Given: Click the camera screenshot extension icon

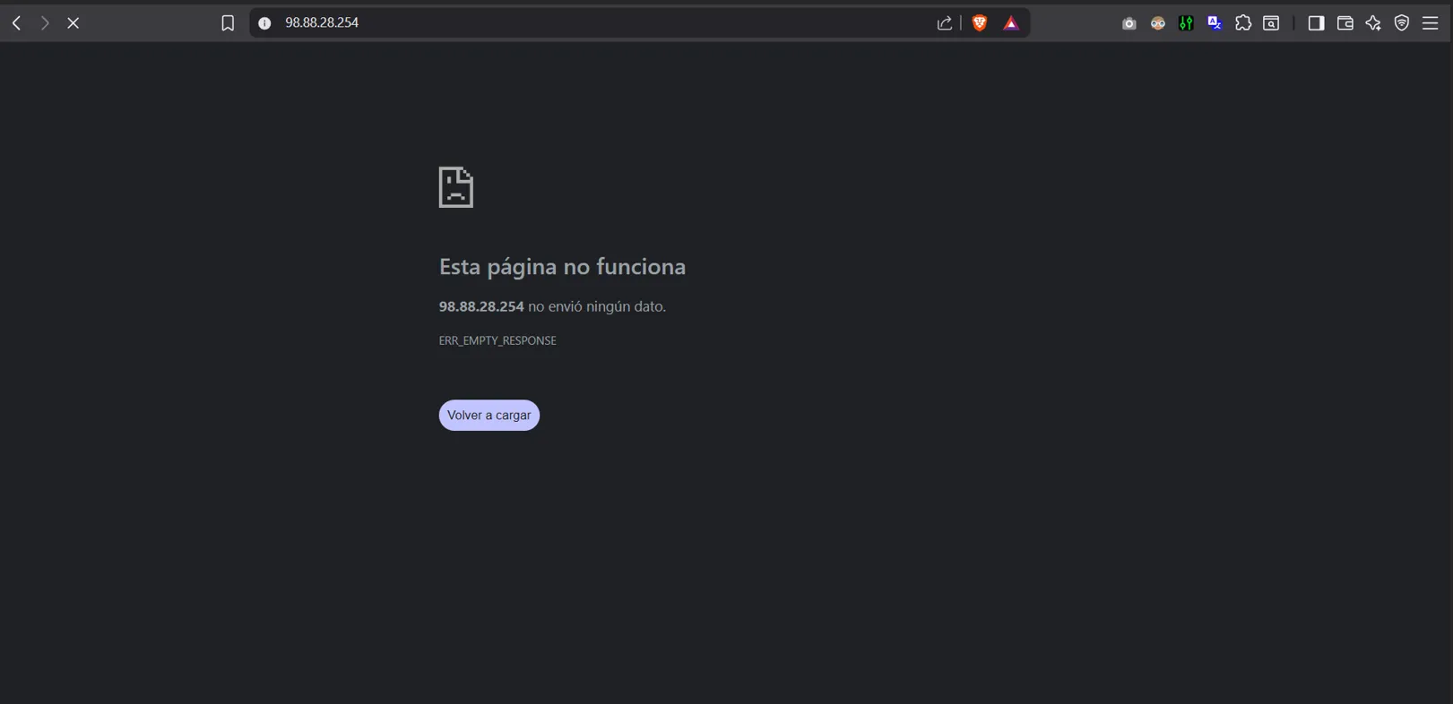Looking at the screenshot, I should click(x=1129, y=23).
